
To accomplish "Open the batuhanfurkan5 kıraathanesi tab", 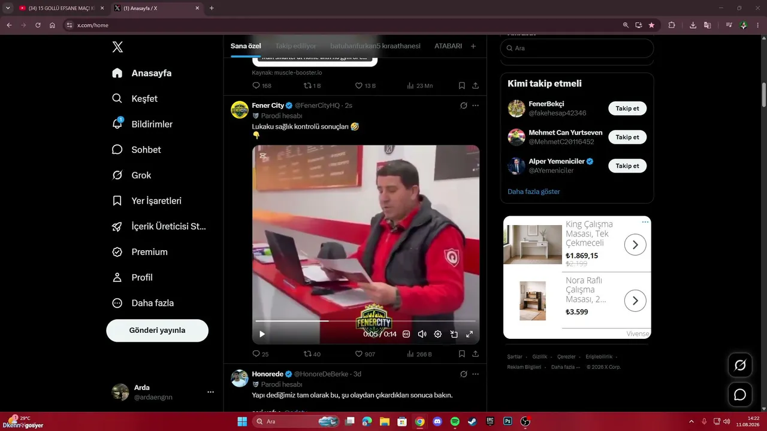I will click(x=375, y=46).
